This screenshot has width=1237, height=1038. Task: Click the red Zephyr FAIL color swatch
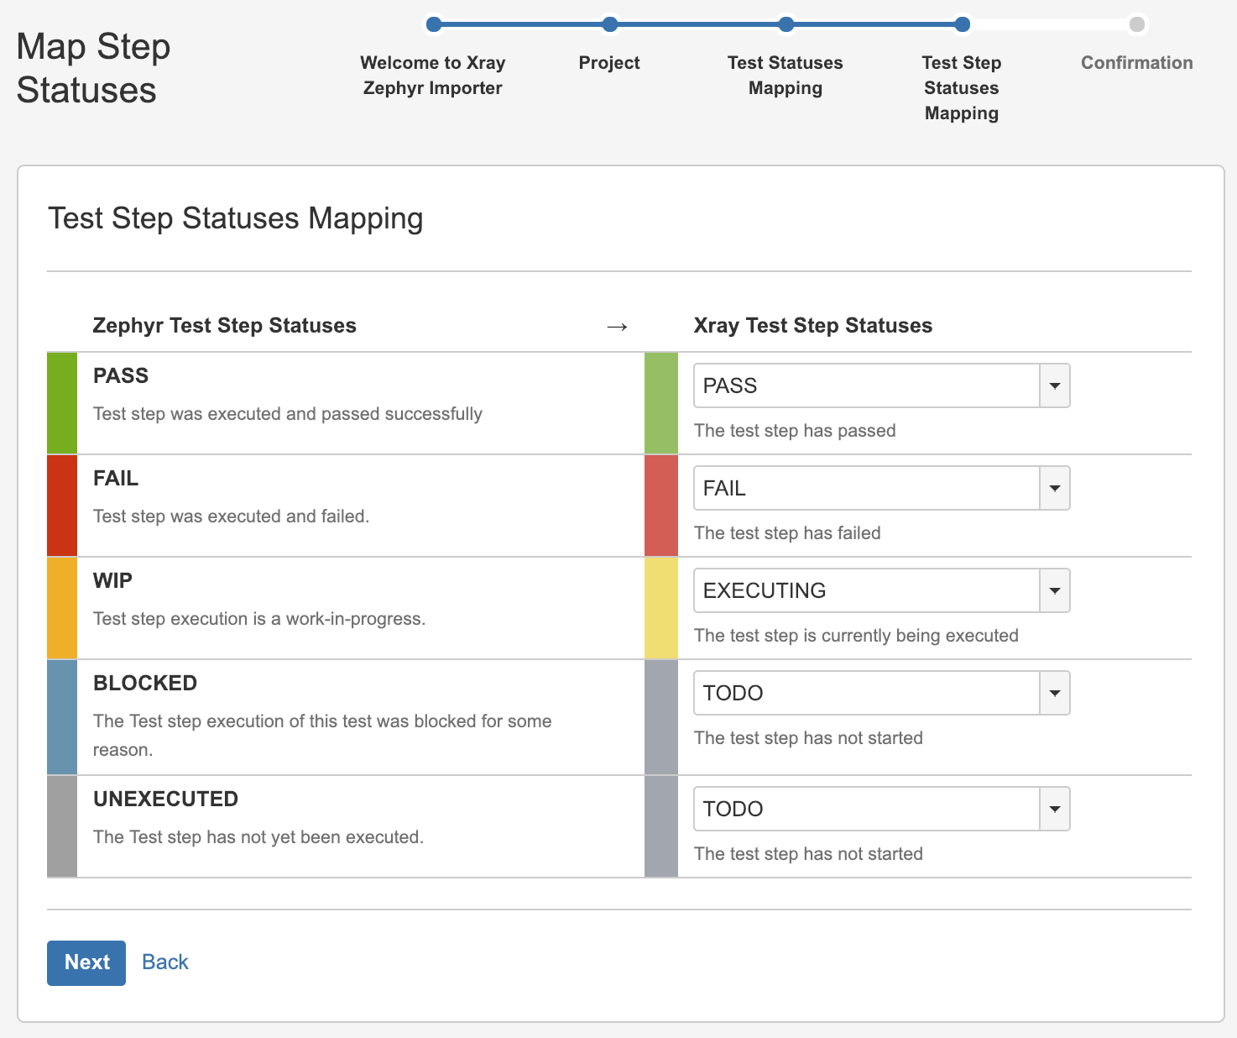62,506
